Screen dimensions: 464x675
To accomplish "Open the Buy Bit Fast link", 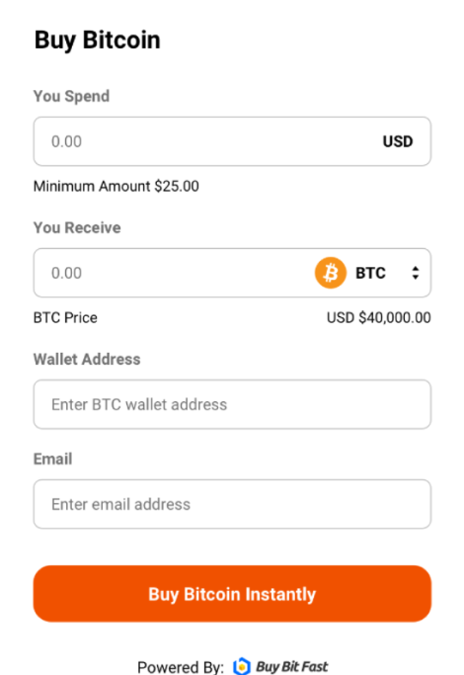I will pyautogui.click(x=291, y=666).
